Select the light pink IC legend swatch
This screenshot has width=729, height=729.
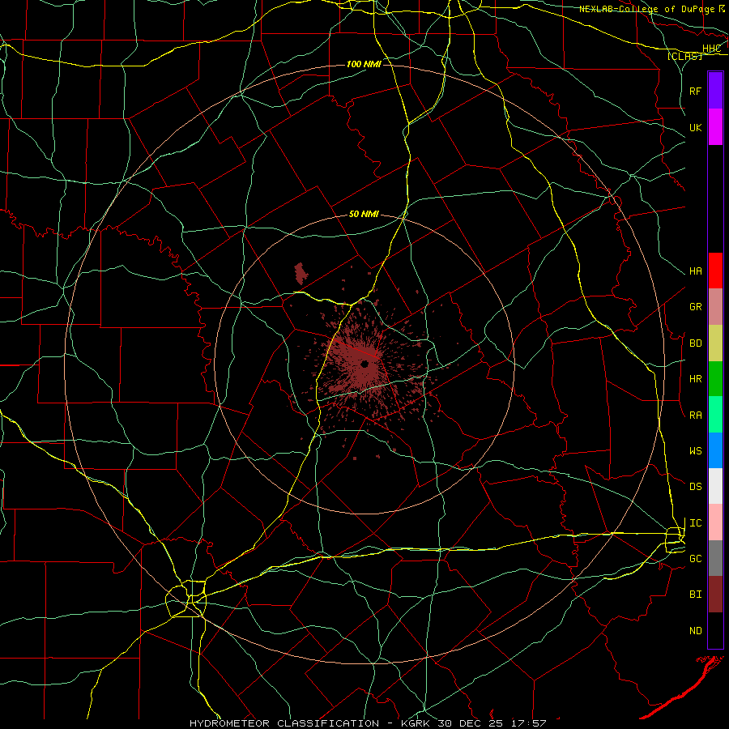point(715,522)
